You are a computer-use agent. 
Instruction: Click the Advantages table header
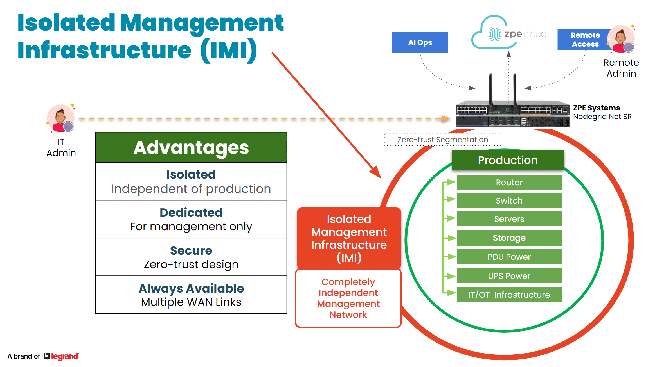coord(191,147)
